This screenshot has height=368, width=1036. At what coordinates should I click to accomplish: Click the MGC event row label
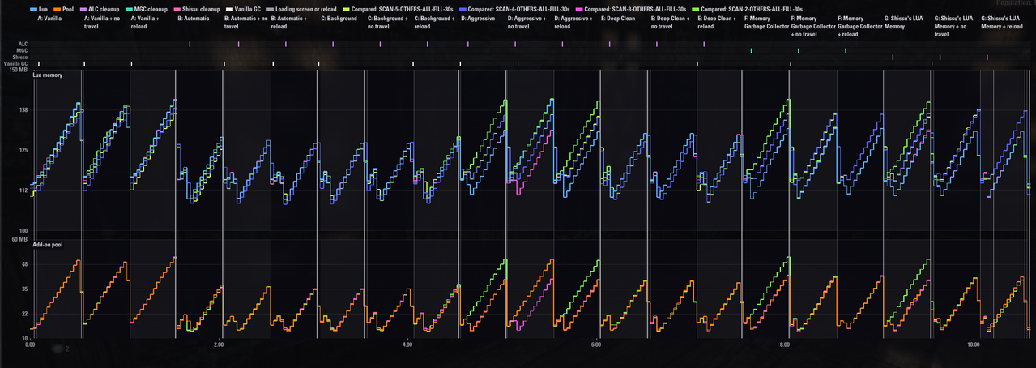point(20,51)
